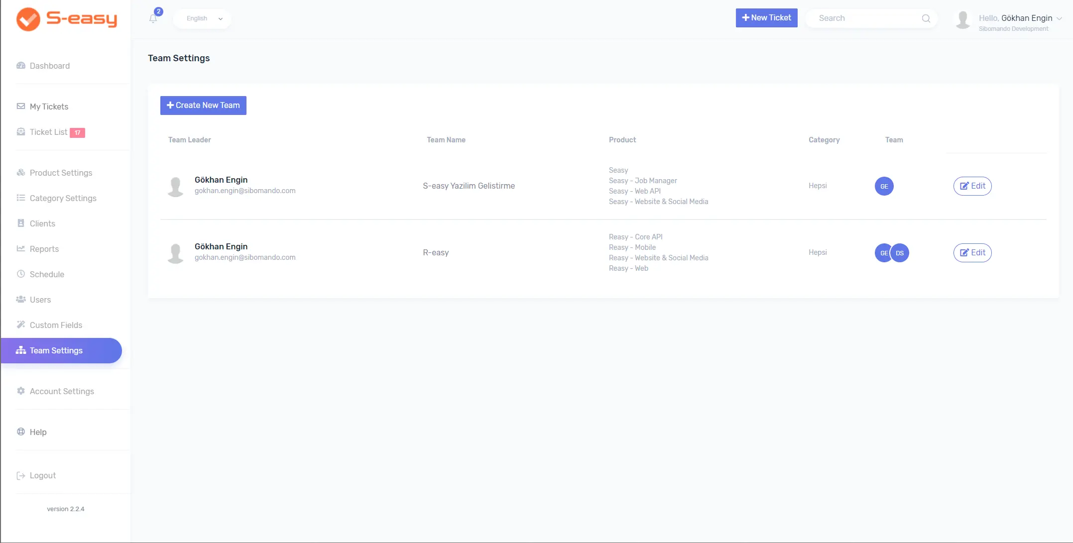This screenshot has width=1073, height=543.
Task: Click the Create New Team button
Action: [203, 106]
